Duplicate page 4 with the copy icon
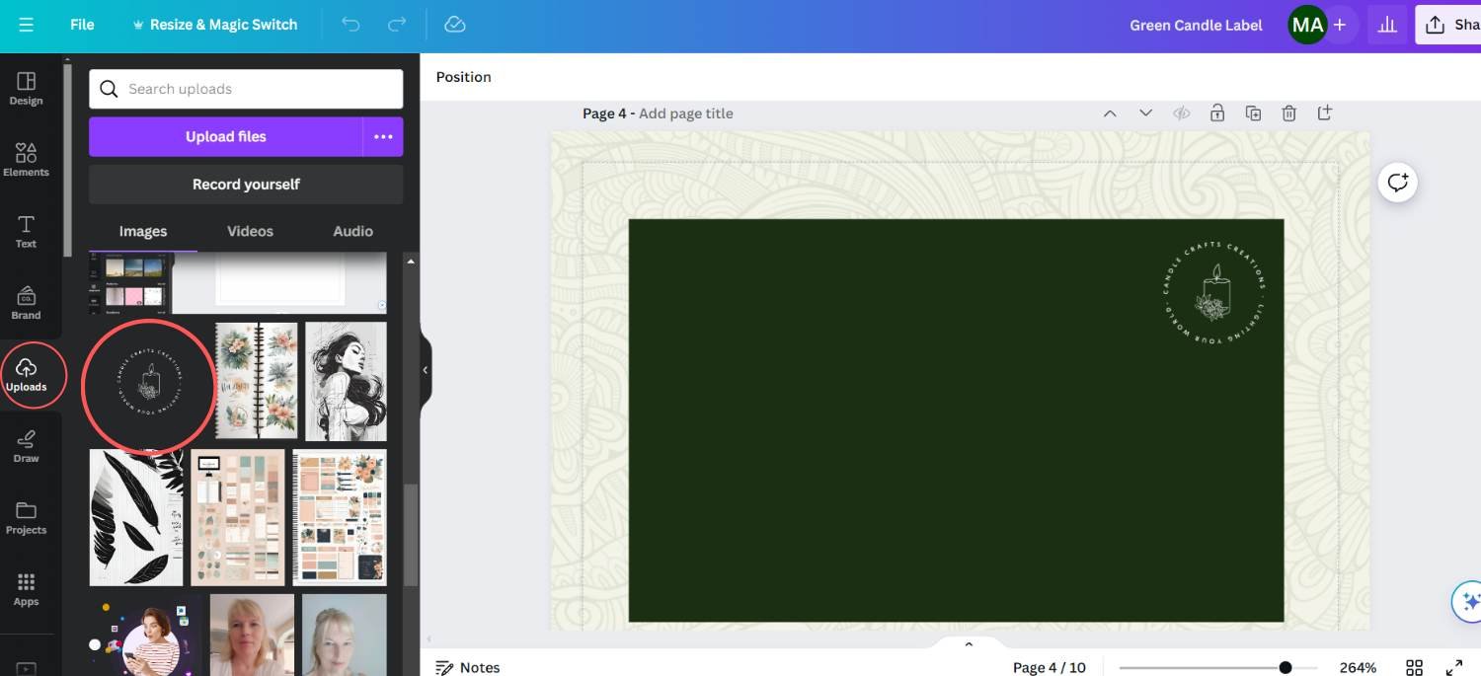1481x676 pixels. 1253,113
